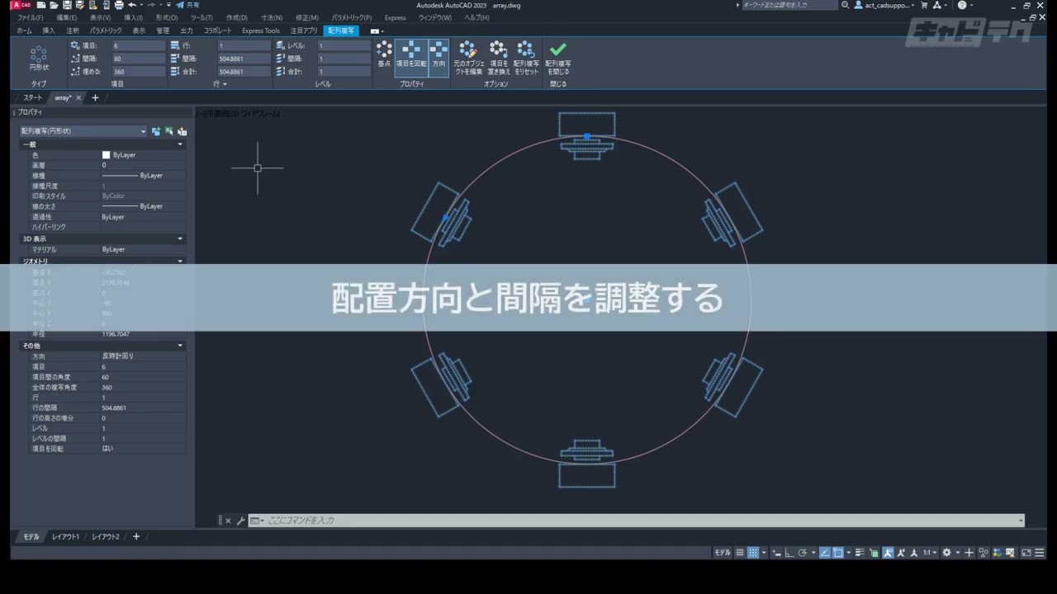Viewport: 1057px width, 594px height.
Task: Open the 配列複写(円形状) object type dropdown
Action: [x=83, y=130]
